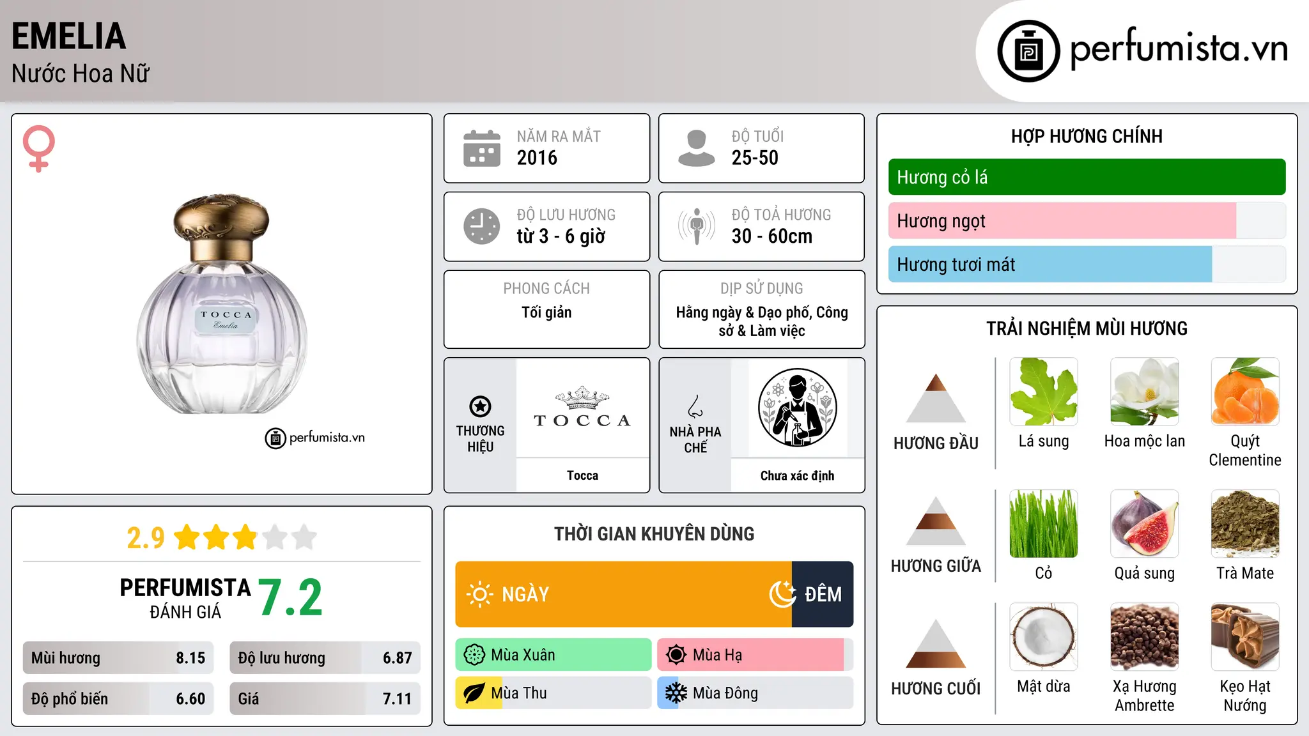Click the nose icon above Nhà pha chế
Screen dimensions: 1309x736
point(695,406)
